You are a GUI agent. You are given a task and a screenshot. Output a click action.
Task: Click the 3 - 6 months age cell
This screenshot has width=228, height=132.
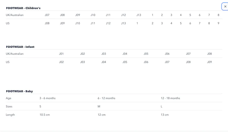click(47, 98)
